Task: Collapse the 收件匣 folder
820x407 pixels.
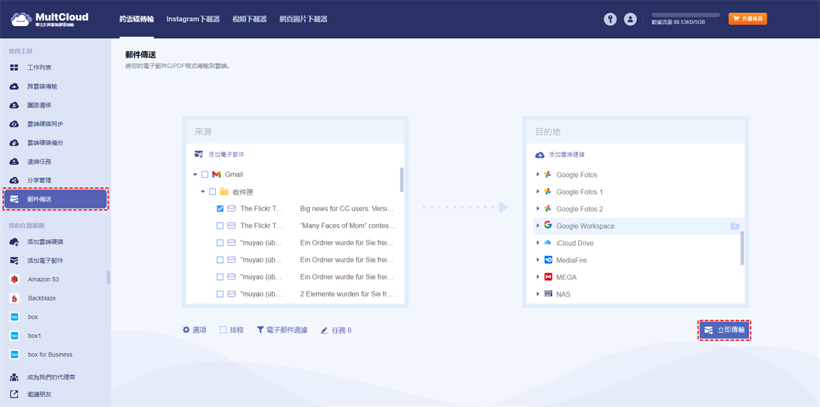Action: (x=203, y=192)
